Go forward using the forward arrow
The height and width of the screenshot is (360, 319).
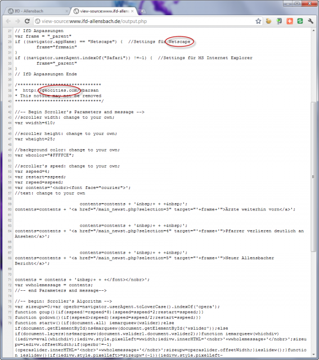click(x=17, y=21)
